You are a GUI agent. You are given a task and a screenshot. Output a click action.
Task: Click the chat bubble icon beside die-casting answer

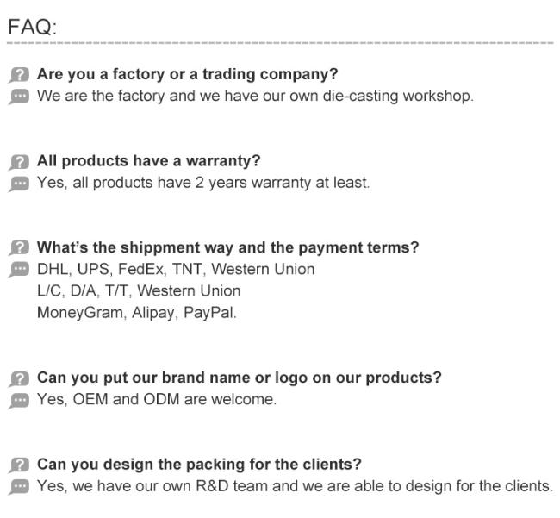tap(19, 97)
